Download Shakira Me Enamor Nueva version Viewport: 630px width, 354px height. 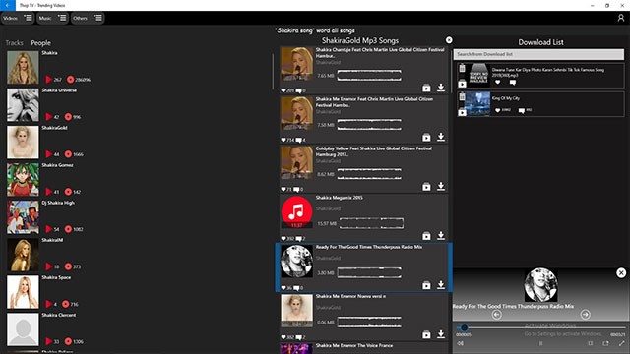(441, 334)
